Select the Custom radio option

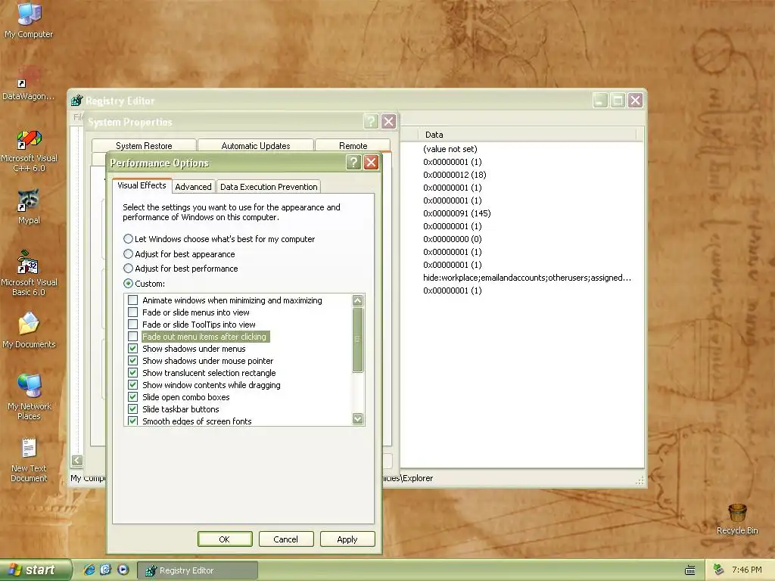128,284
